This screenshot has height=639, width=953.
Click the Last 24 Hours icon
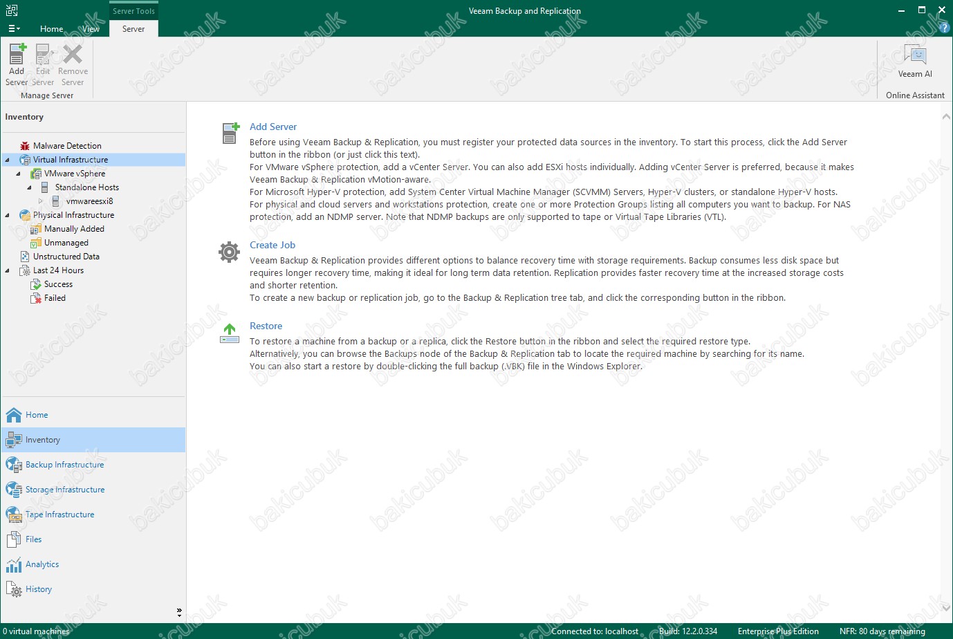tap(25, 270)
